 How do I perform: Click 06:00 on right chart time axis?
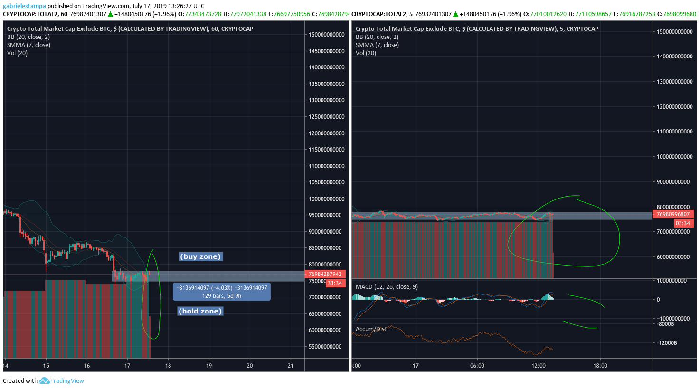[477, 366]
